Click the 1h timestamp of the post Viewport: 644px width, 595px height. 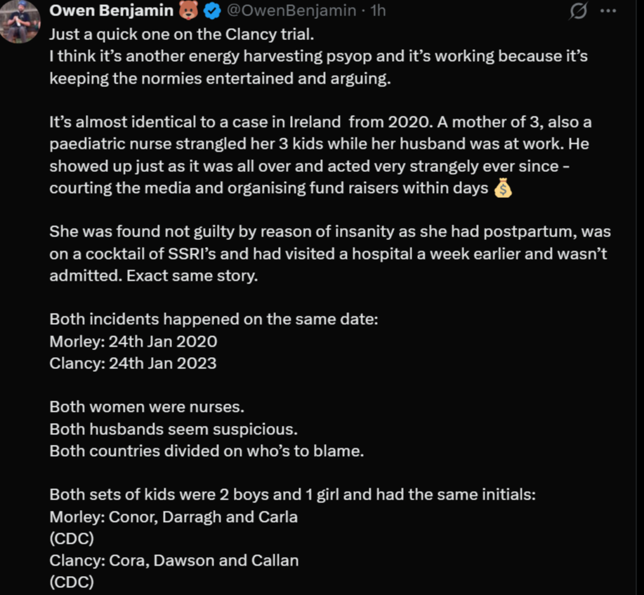click(378, 11)
